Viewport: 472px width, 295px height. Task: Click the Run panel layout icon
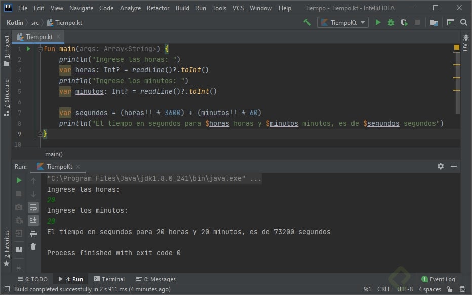tap(19, 250)
